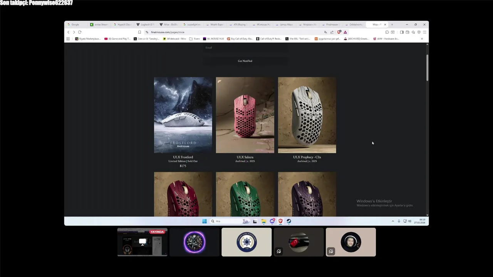This screenshot has height=277, width=493.
Task: Go back using the browser back arrow
Action: click(69, 32)
